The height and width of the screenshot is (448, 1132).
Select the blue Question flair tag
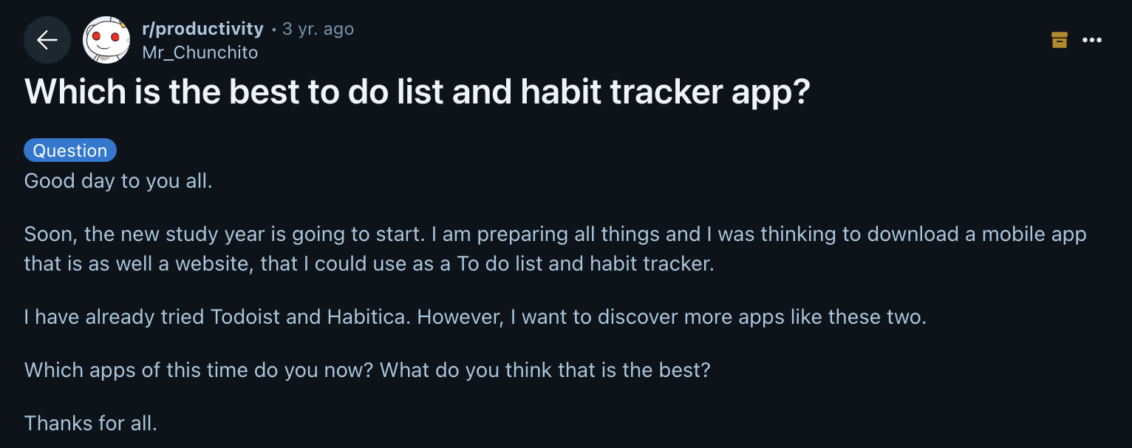70,150
